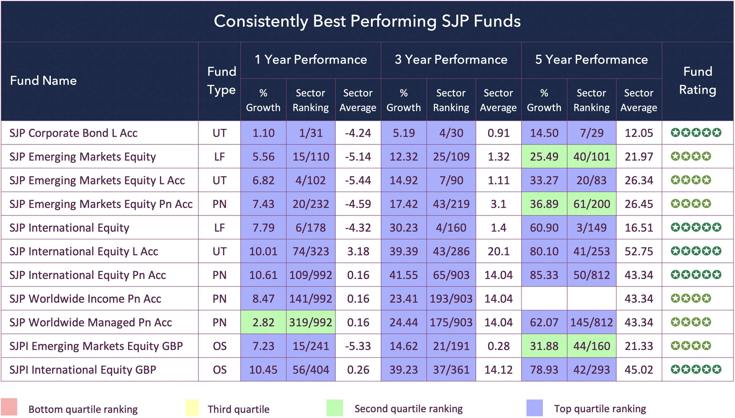Select the SJP Worldwide Income Pn Acc name
The image size is (735, 418).
click(x=85, y=299)
